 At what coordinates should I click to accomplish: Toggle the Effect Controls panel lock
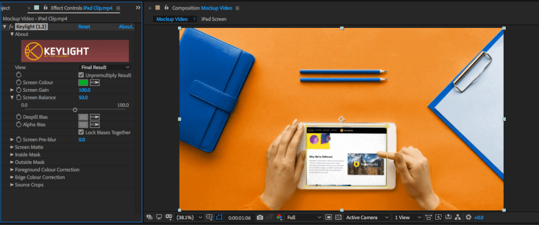click(45, 7)
